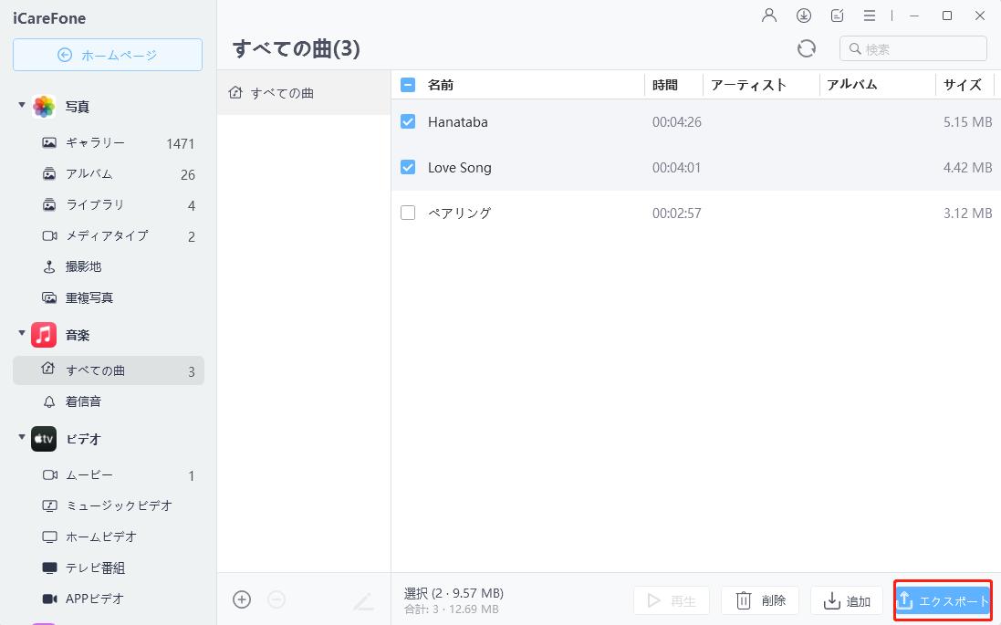Open the feedback note icon

click(837, 16)
